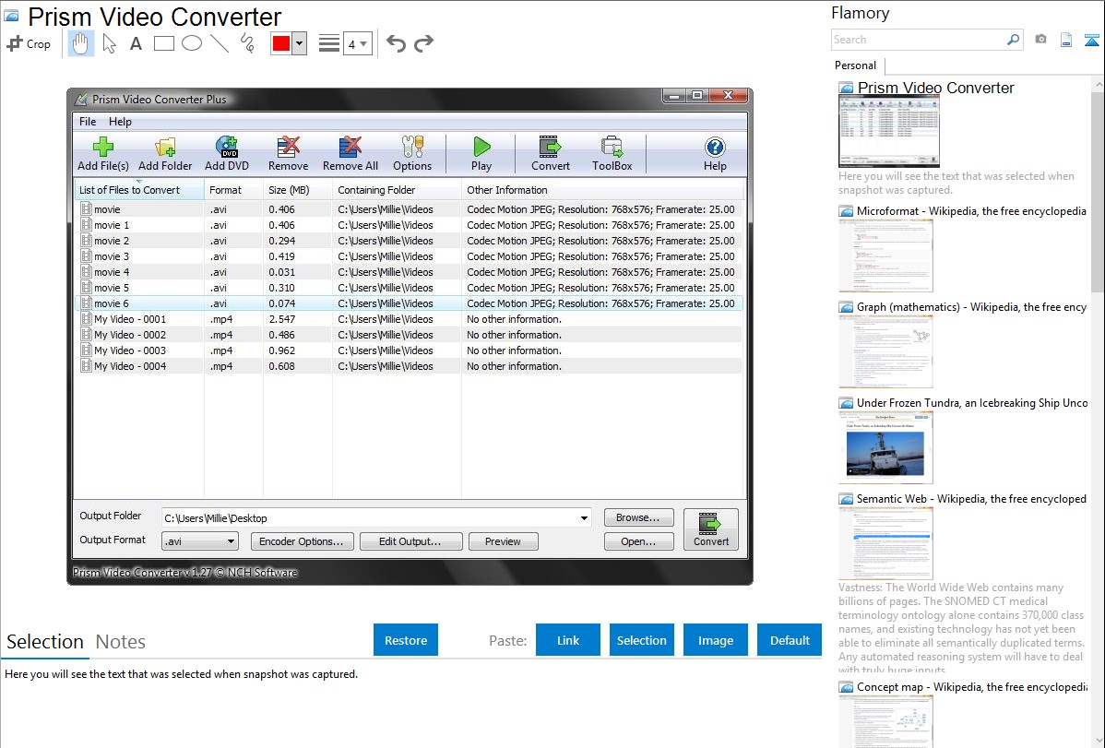Screen dimensions: 1105x748
Task: Open the Icebreaking Ship snapshot thumbnail
Action: [885, 447]
